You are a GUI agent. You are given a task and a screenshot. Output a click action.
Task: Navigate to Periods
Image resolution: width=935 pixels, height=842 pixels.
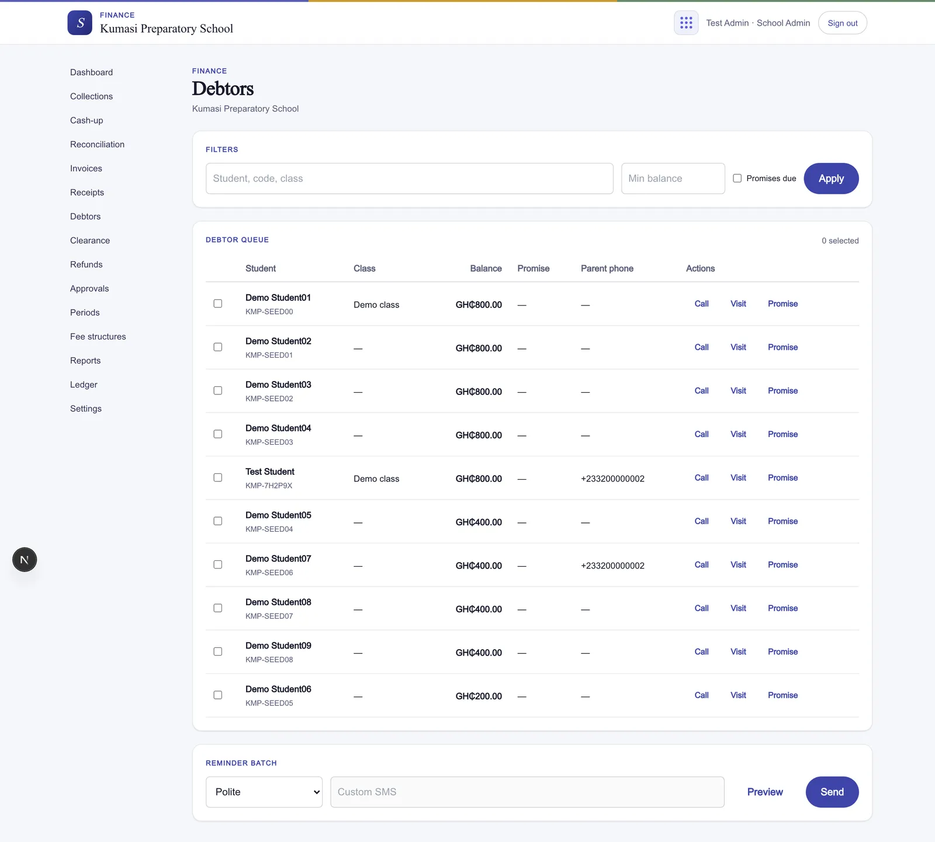coord(85,313)
